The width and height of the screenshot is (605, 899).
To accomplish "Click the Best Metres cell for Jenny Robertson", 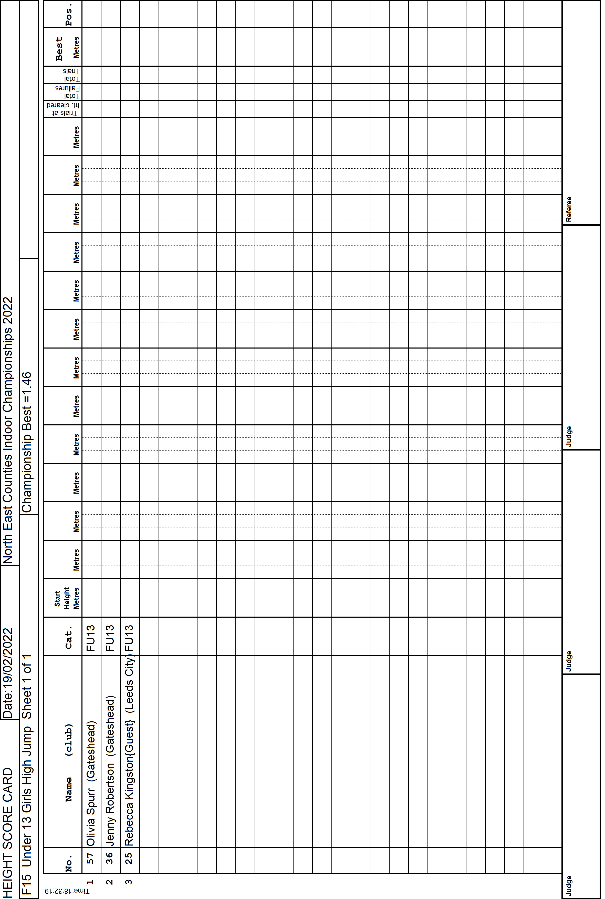I will point(111,47).
